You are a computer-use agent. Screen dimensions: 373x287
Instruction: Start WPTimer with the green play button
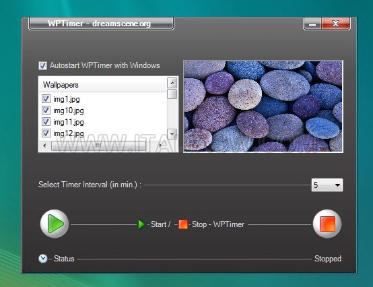point(55,224)
